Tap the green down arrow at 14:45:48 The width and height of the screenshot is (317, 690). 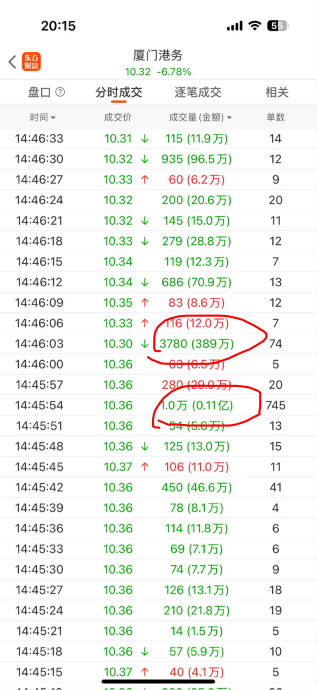(145, 447)
